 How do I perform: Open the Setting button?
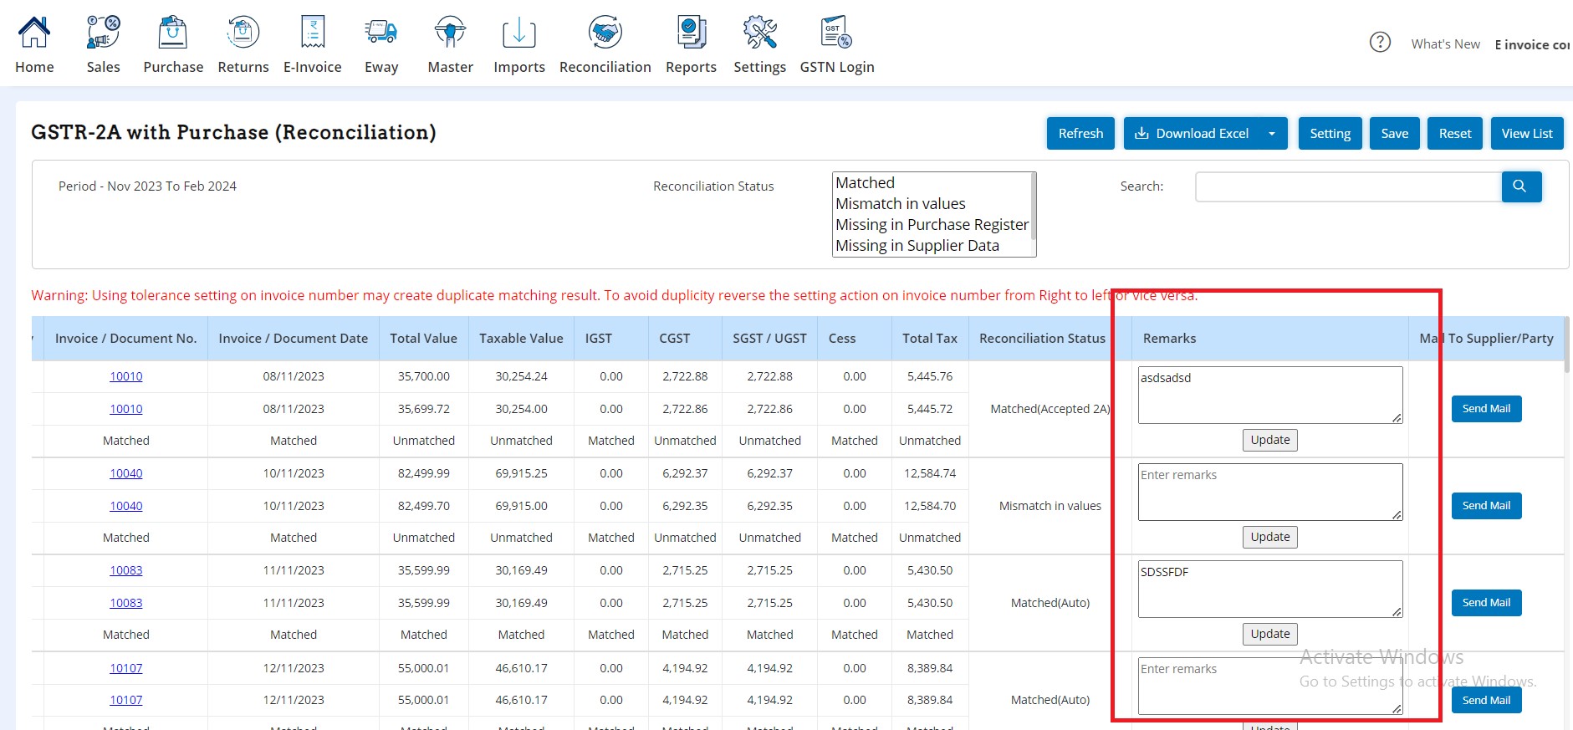click(1330, 134)
